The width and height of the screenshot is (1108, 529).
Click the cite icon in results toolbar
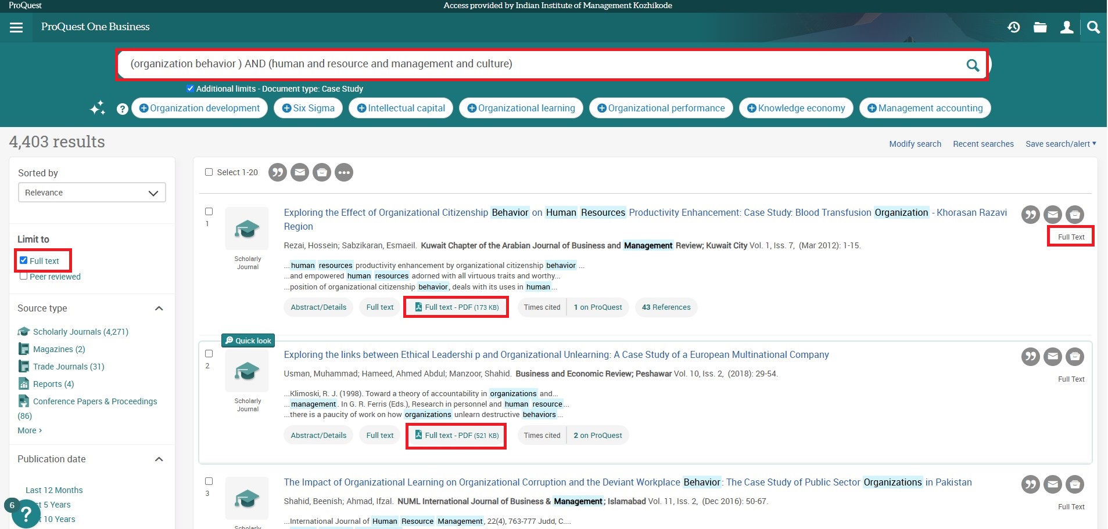[278, 172]
